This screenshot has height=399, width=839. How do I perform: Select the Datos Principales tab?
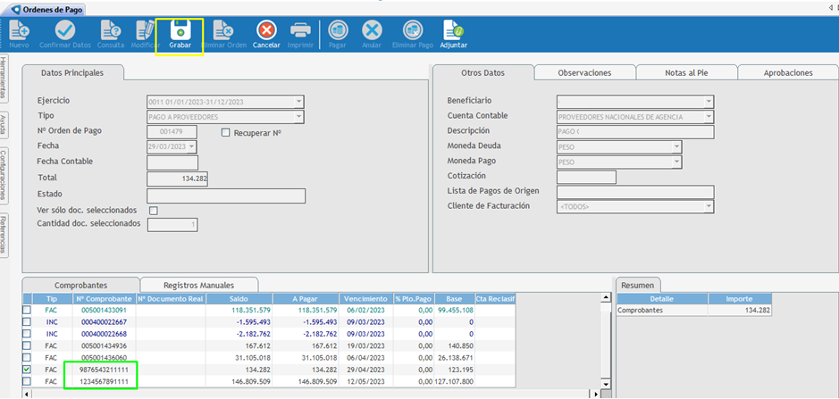pyautogui.click(x=72, y=72)
